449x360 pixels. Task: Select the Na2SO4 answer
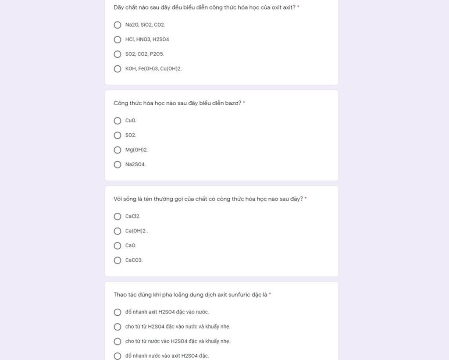coord(118,165)
